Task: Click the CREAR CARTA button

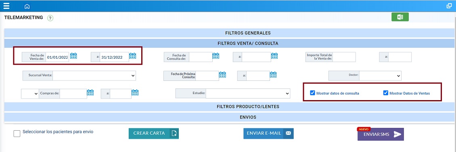Action: pyautogui.click(x=154, y=134)
